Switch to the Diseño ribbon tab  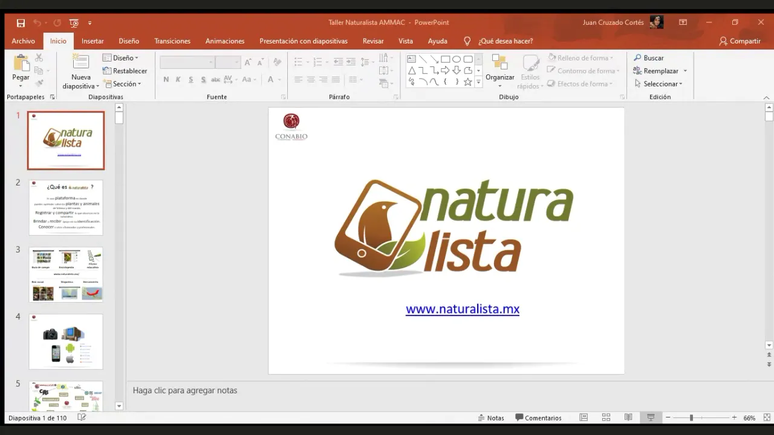tap(129, 41)
